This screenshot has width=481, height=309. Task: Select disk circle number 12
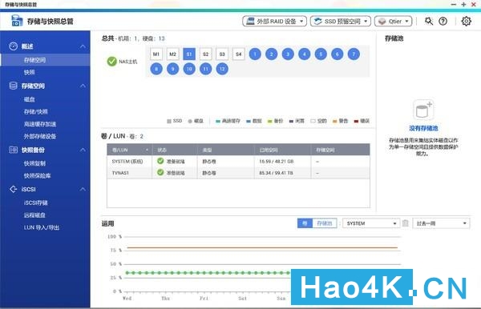pyautogui.click(x=222, y=69)
